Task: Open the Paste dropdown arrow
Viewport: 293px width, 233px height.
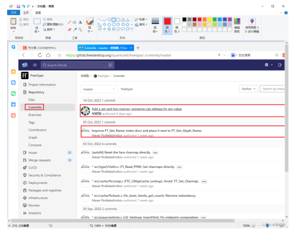Action: pos(13,32)
